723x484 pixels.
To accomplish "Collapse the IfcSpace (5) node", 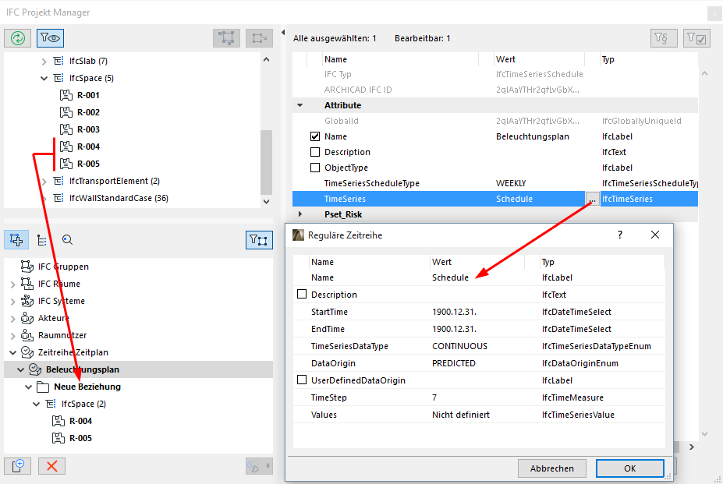I will coord(44,79).
